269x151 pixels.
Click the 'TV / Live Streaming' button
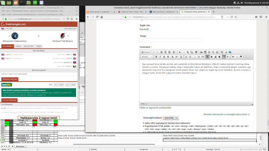tap(9, 100)
